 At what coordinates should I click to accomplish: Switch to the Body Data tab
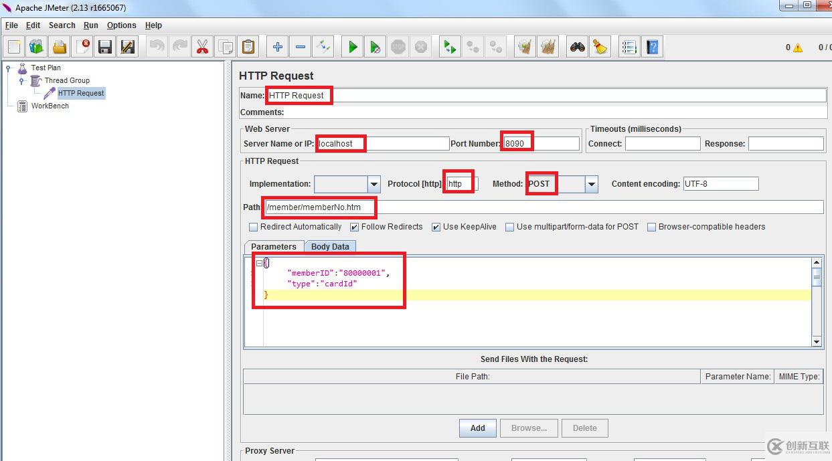point(330,247)
